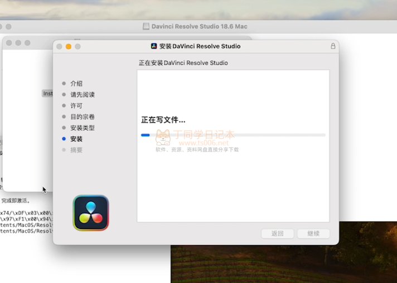Click the 安装 DaVinci Resolve Studio title text
Screen dimensions: 397x283
(x=200, y=46)
